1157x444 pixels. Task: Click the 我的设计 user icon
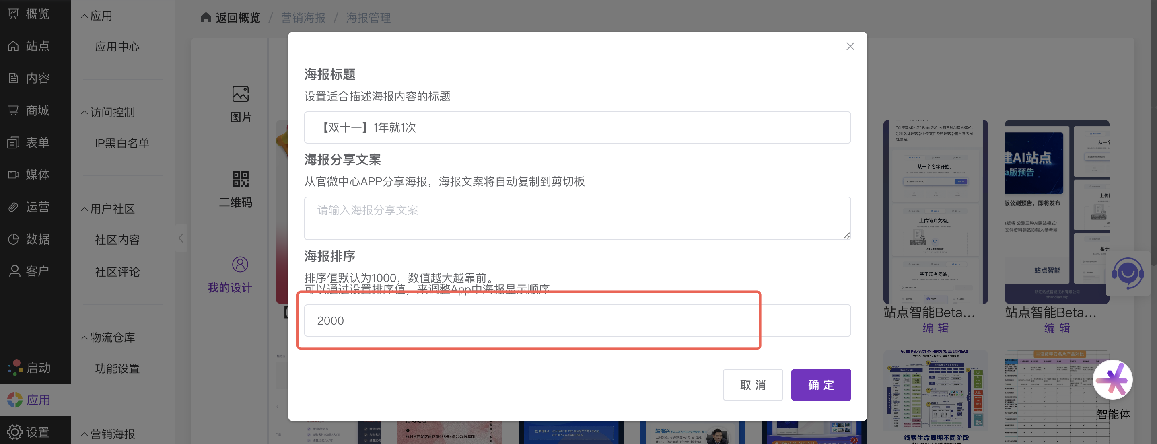[240, 264]
